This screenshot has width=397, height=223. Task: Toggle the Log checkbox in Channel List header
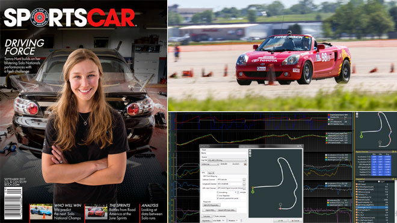click(x=379, y=182)
